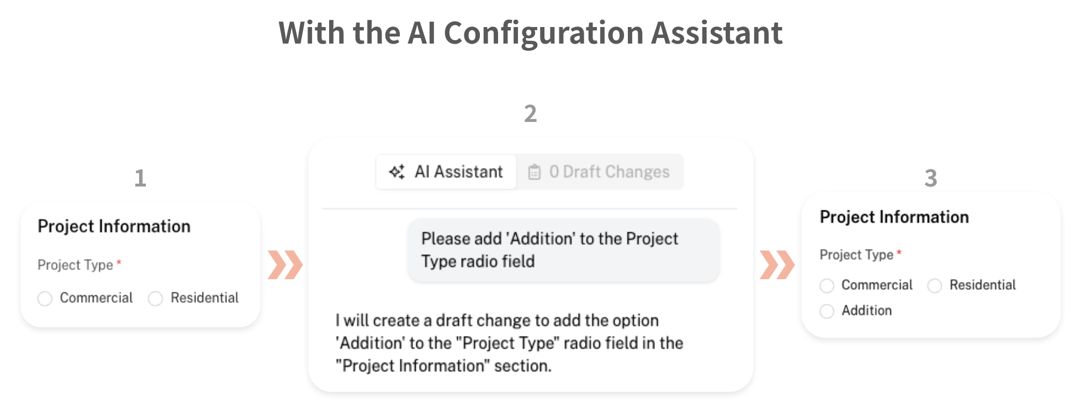1079x405 pixels.
Task: Click the 'With the AI Configuration Assistant' heading
Action: click(530, 33)
